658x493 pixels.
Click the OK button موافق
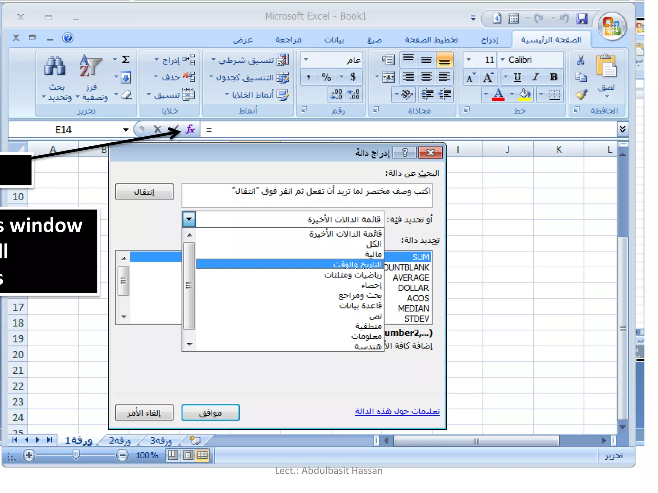(210, 412)
